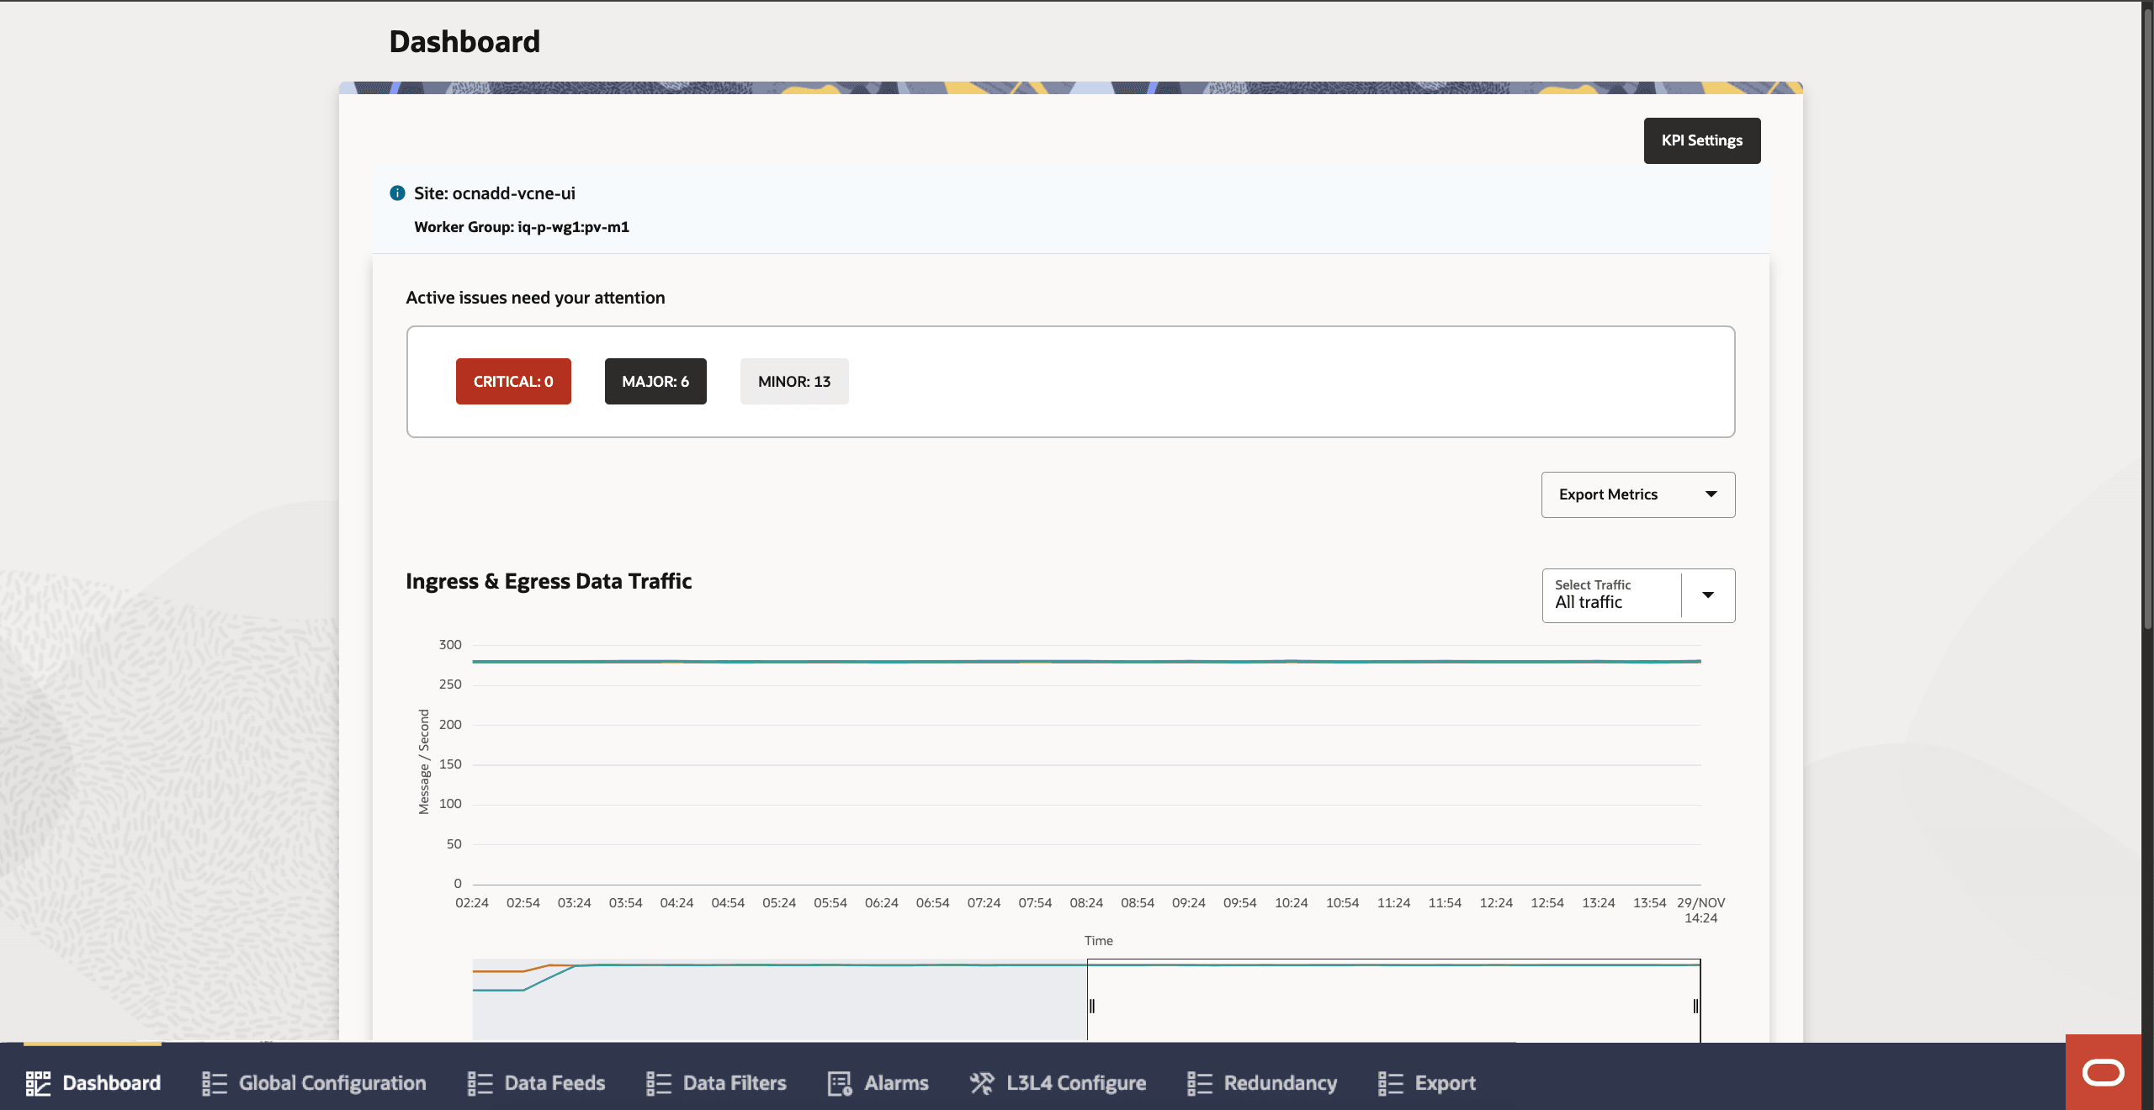The image size is (2154, 1110).
Task: Click the Alarms icon in navigation bar
Action: 840,1083
